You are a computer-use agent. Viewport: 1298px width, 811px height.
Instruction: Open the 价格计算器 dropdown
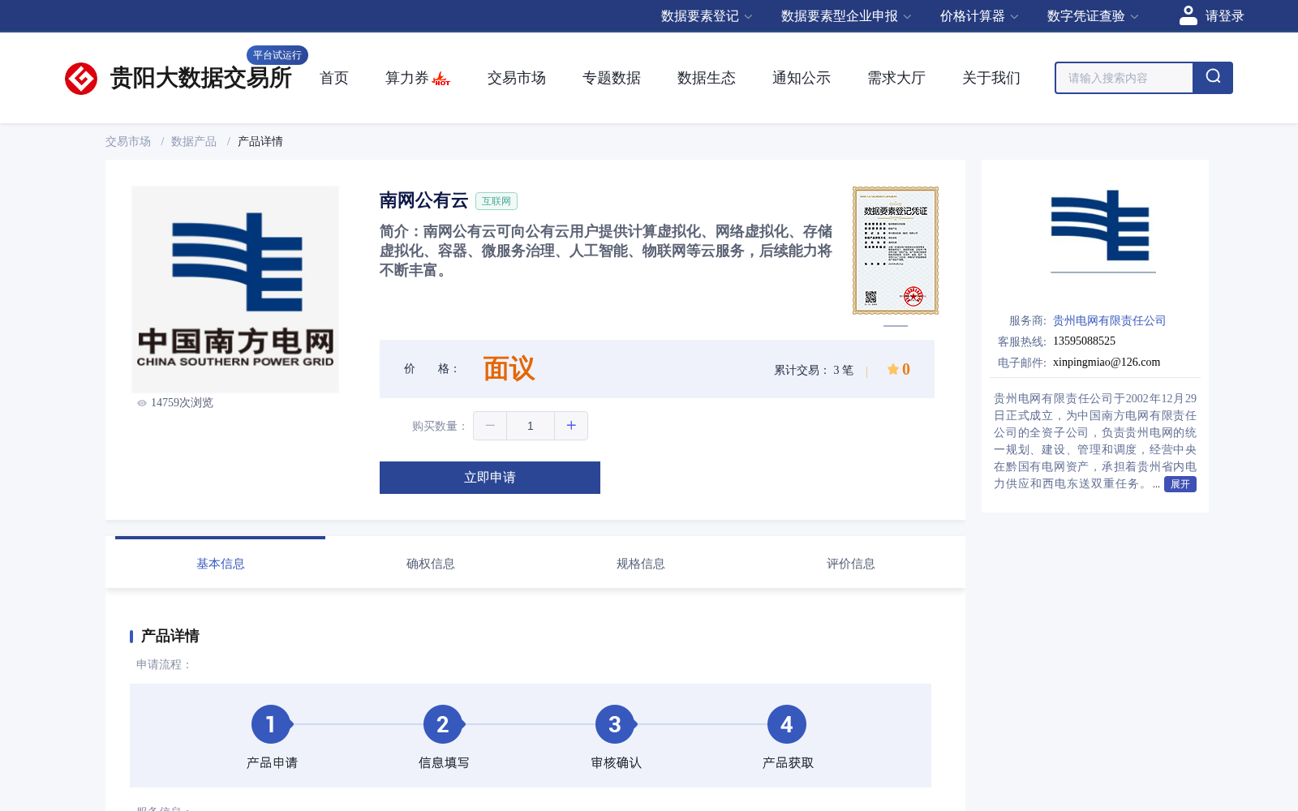979,16
